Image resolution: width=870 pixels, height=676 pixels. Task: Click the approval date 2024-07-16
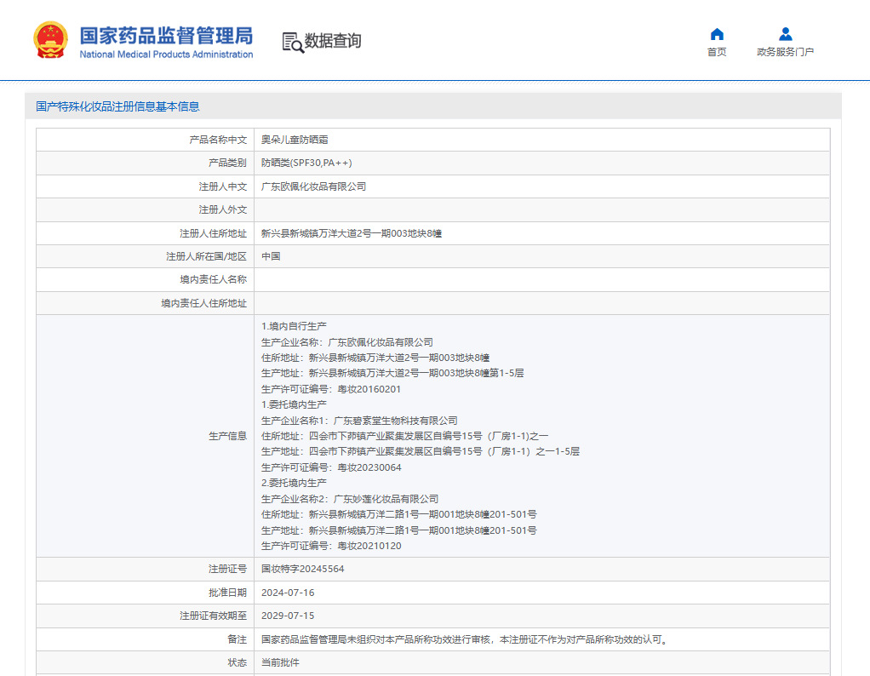pyautogui.click(x=288, y=593)
